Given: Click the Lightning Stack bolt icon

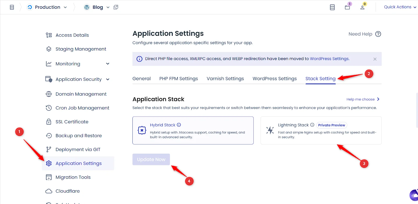Looking at the screenshot, I should point(270,130).
